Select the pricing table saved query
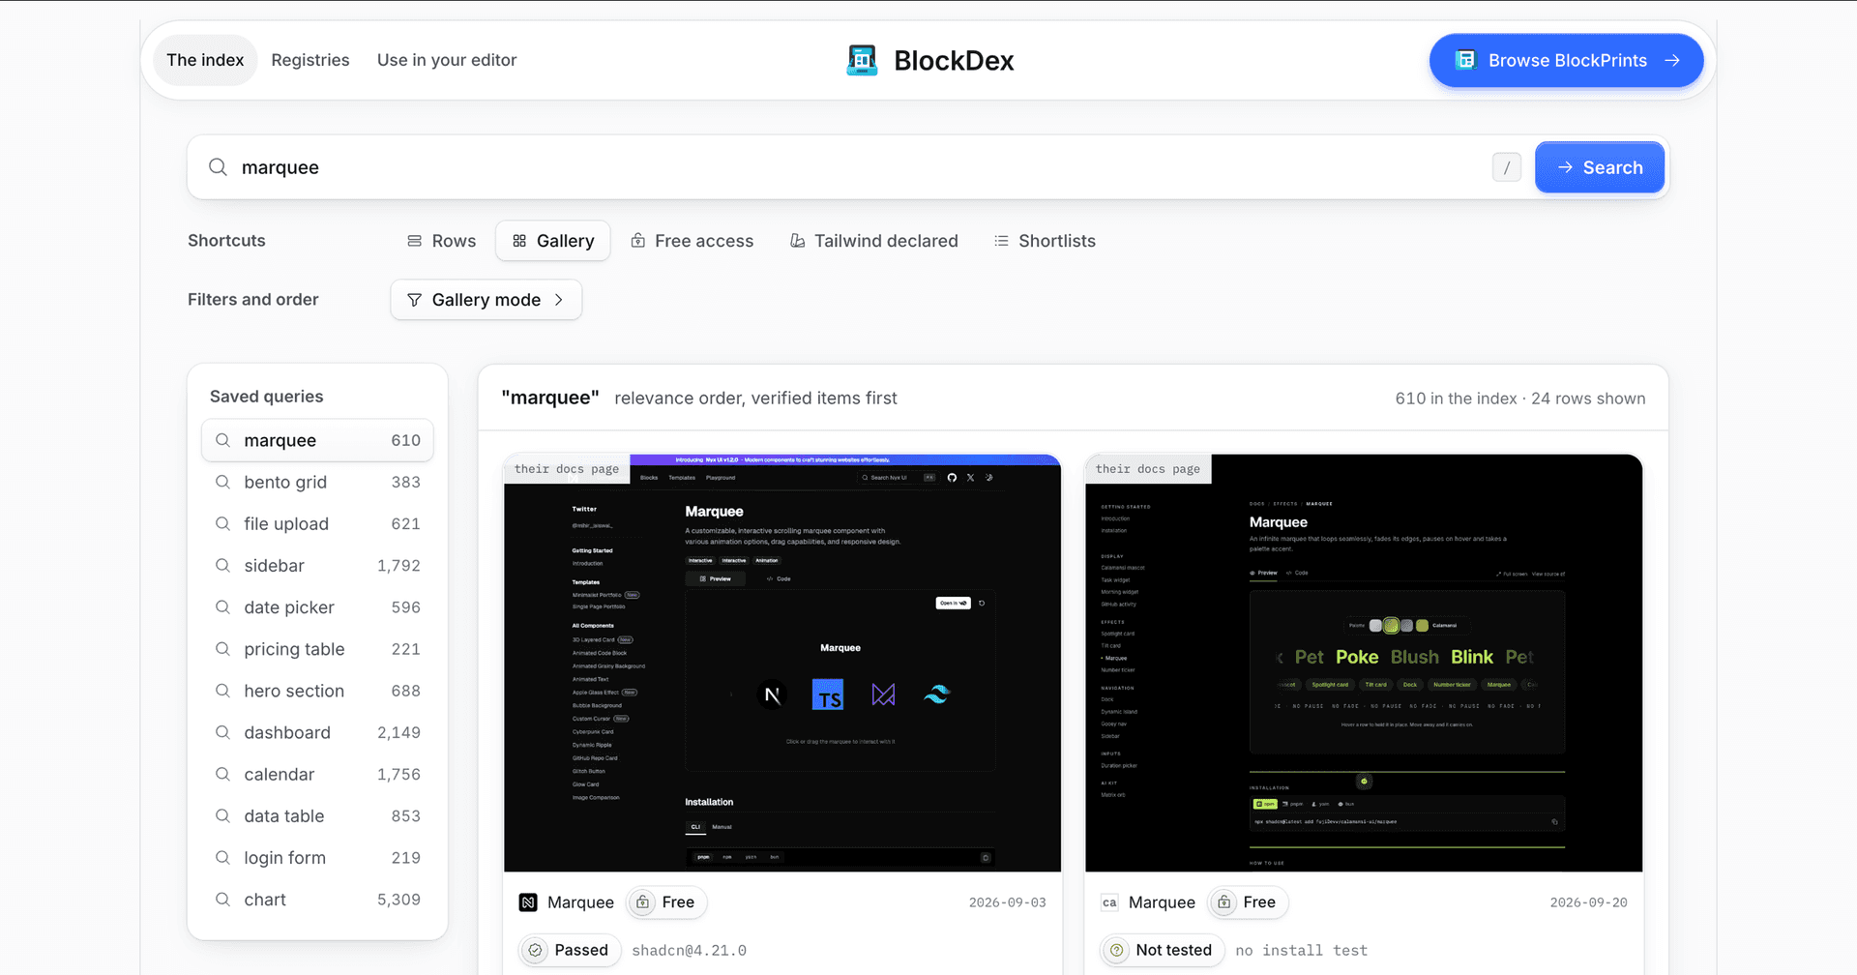The image size is (1857, 975). click(317, 649)
